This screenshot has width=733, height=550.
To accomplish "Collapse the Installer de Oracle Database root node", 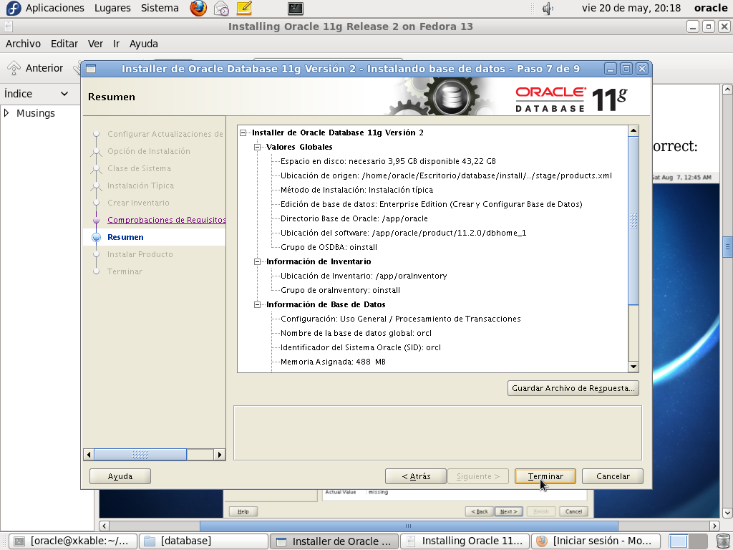I will 243,132.
